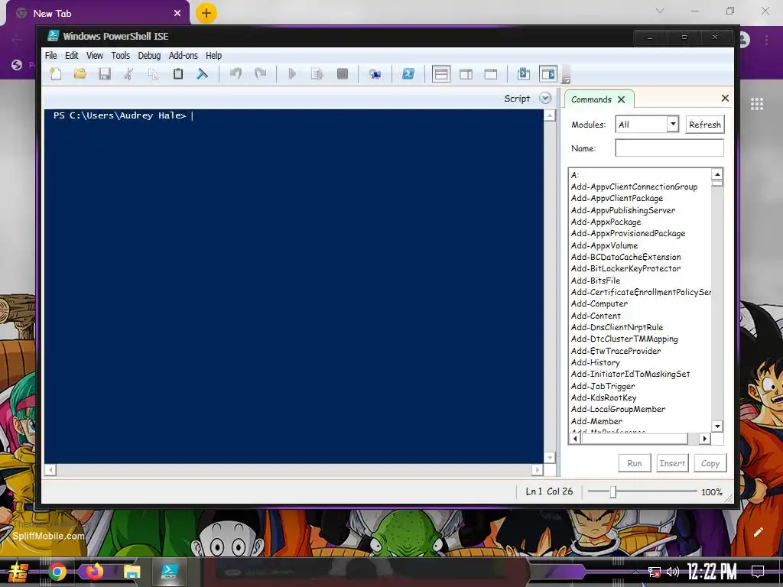The height and width of the screenshot is (587, 783).
Task: Select Add-AppvClientPackage command
Action: 617,198
